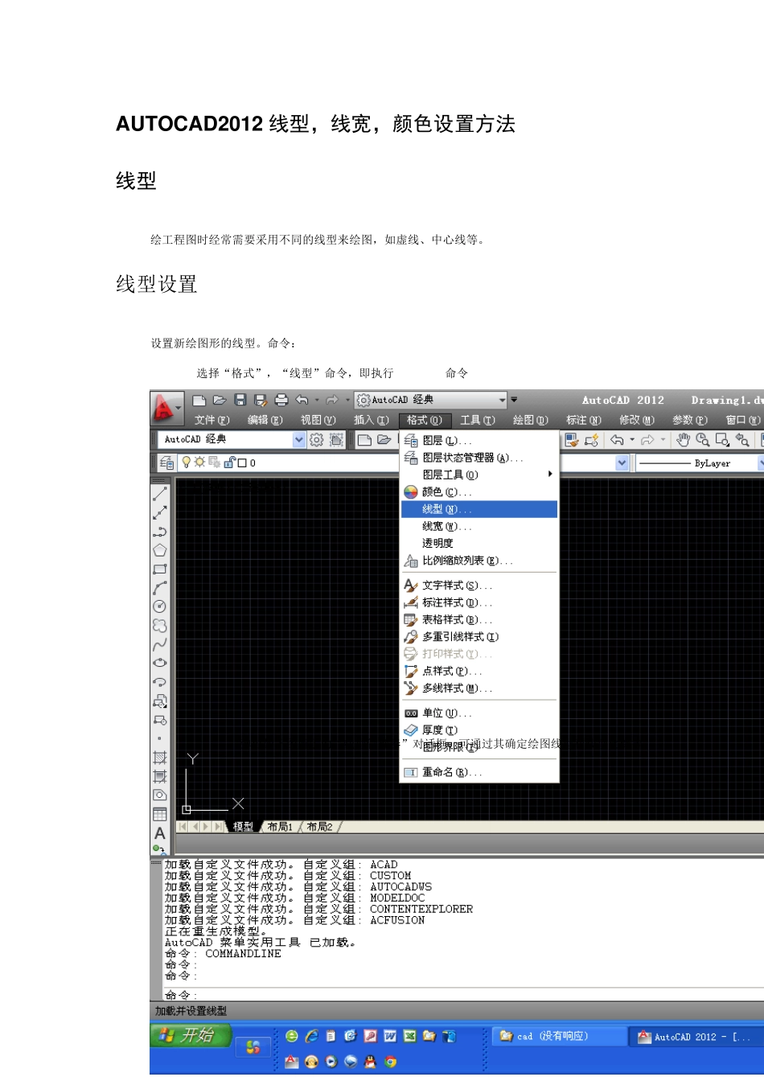The height and width of the screenshot is (1081, 764).
Task: Select the Revision cloud tool
Action: point(160,625)
